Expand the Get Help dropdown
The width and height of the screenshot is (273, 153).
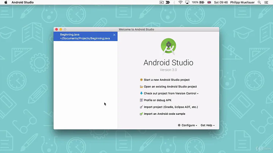207,125
